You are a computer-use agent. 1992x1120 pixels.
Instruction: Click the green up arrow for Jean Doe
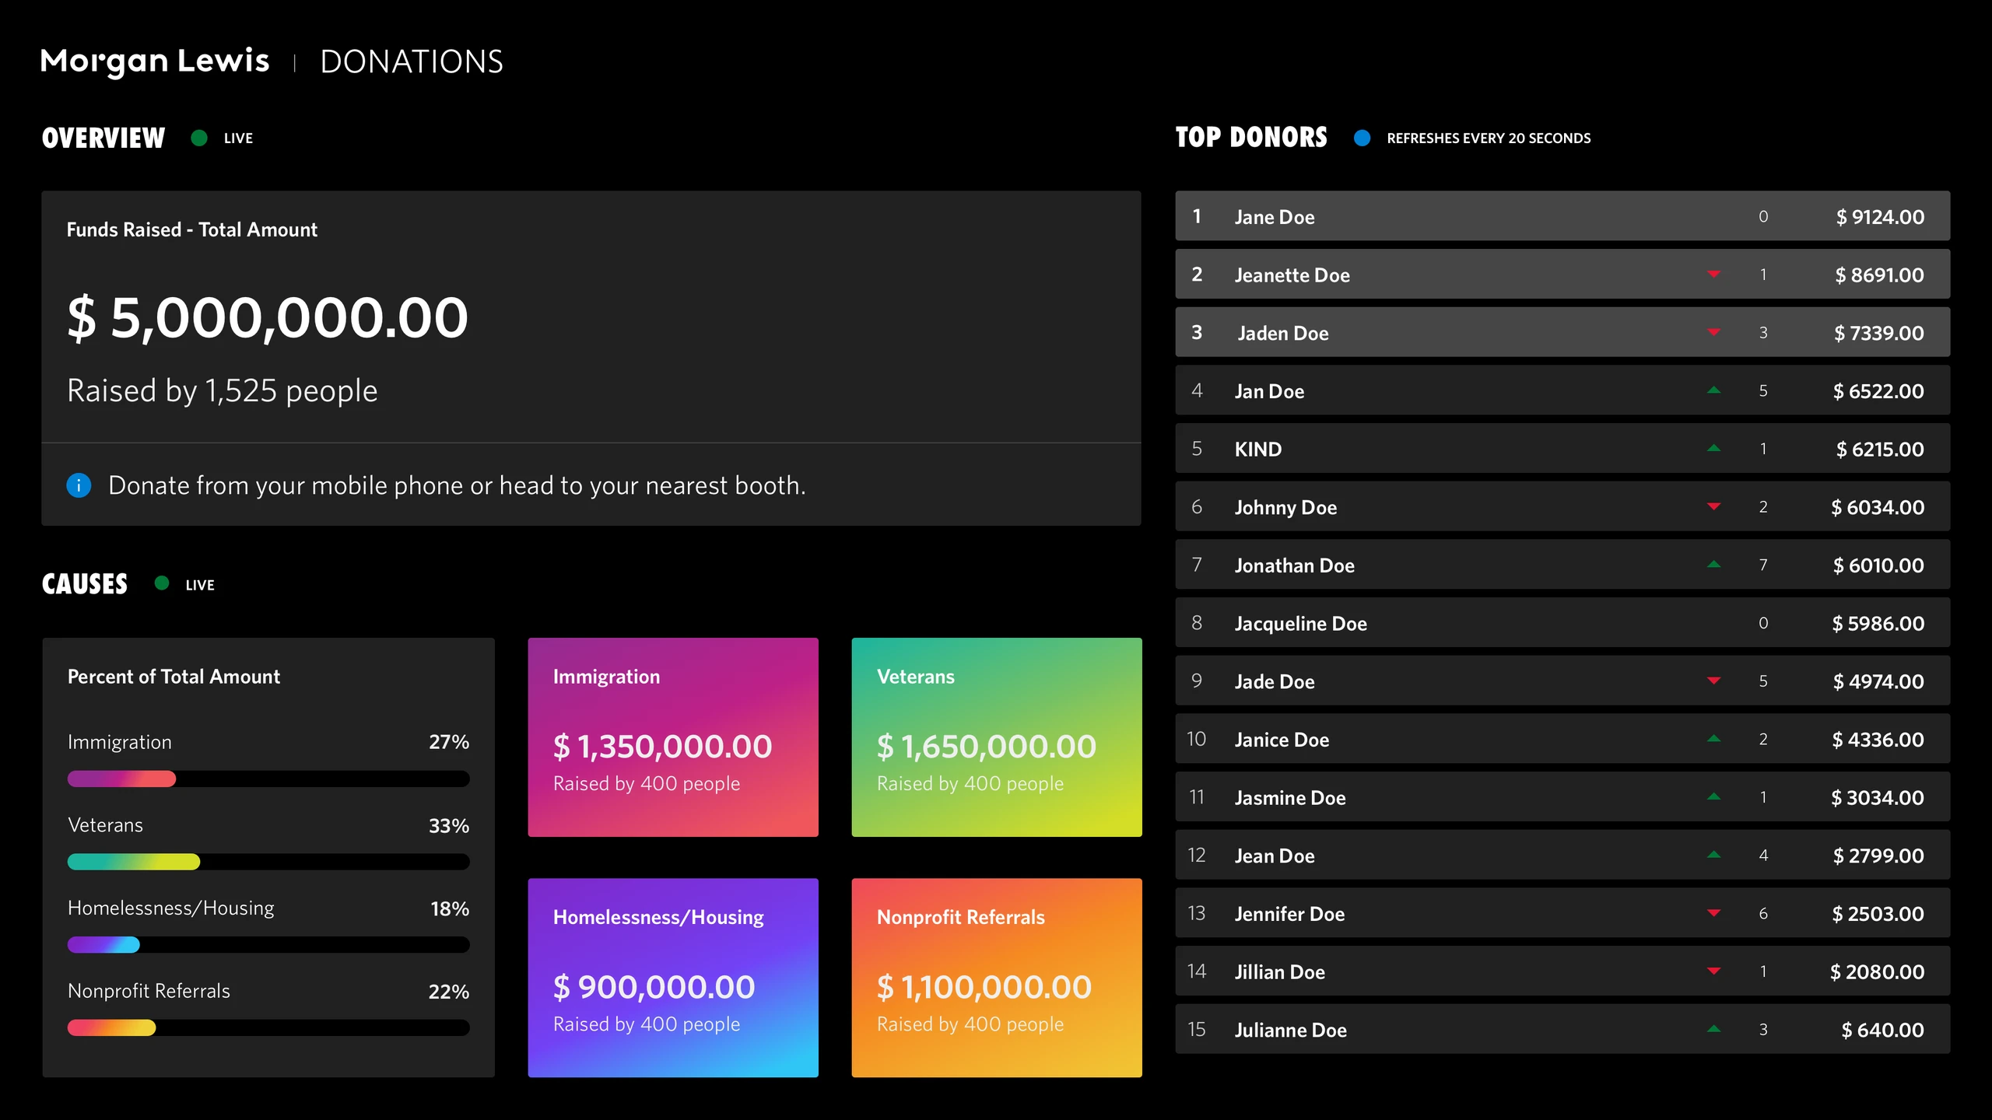[1713, 854]
